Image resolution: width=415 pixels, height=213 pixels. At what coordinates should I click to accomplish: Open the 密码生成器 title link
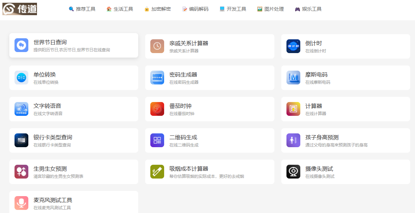183,74
